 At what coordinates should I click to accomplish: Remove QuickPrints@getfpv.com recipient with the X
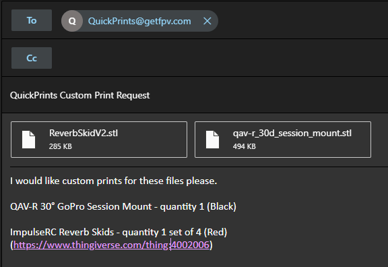tap(207, 21)
